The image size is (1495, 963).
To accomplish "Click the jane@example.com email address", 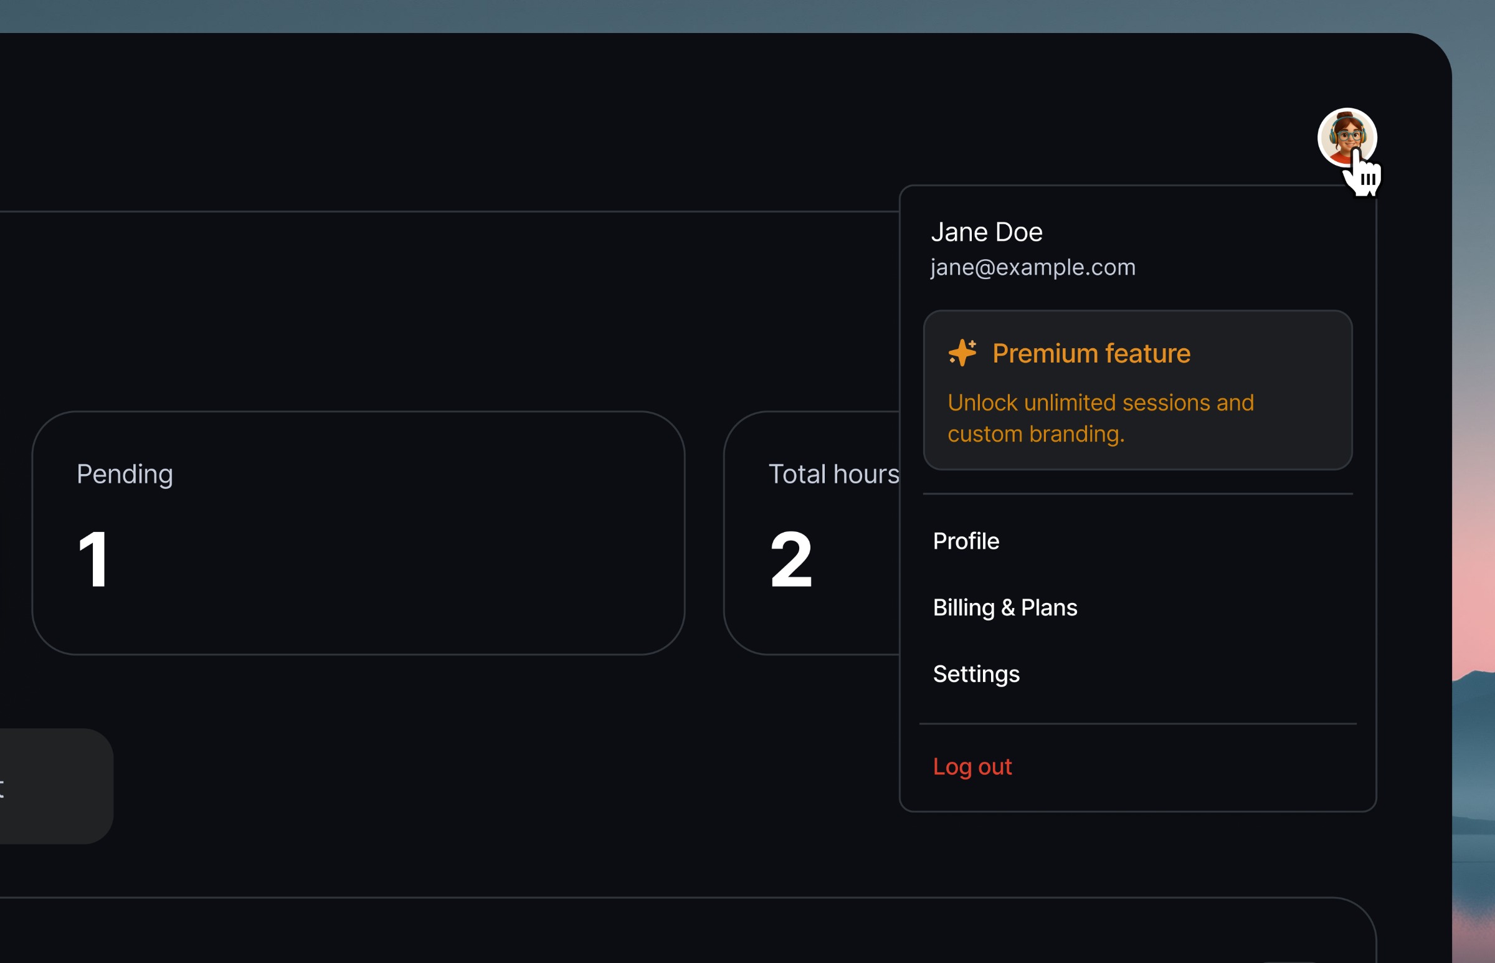I will [1033, 268].
